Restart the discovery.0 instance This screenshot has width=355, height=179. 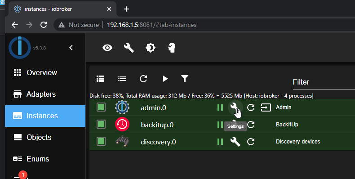(251, 142)
